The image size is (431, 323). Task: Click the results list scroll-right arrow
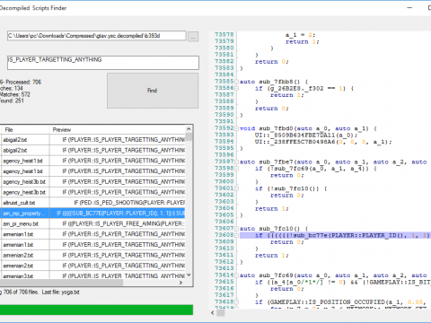[x=180, y=283]
